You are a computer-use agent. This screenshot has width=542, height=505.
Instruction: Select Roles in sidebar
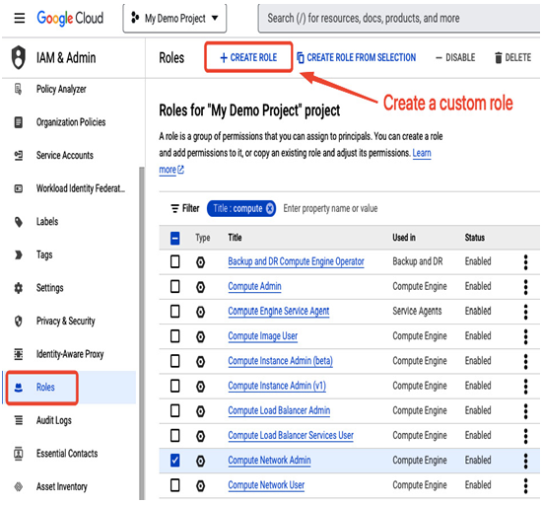point(45,388)
